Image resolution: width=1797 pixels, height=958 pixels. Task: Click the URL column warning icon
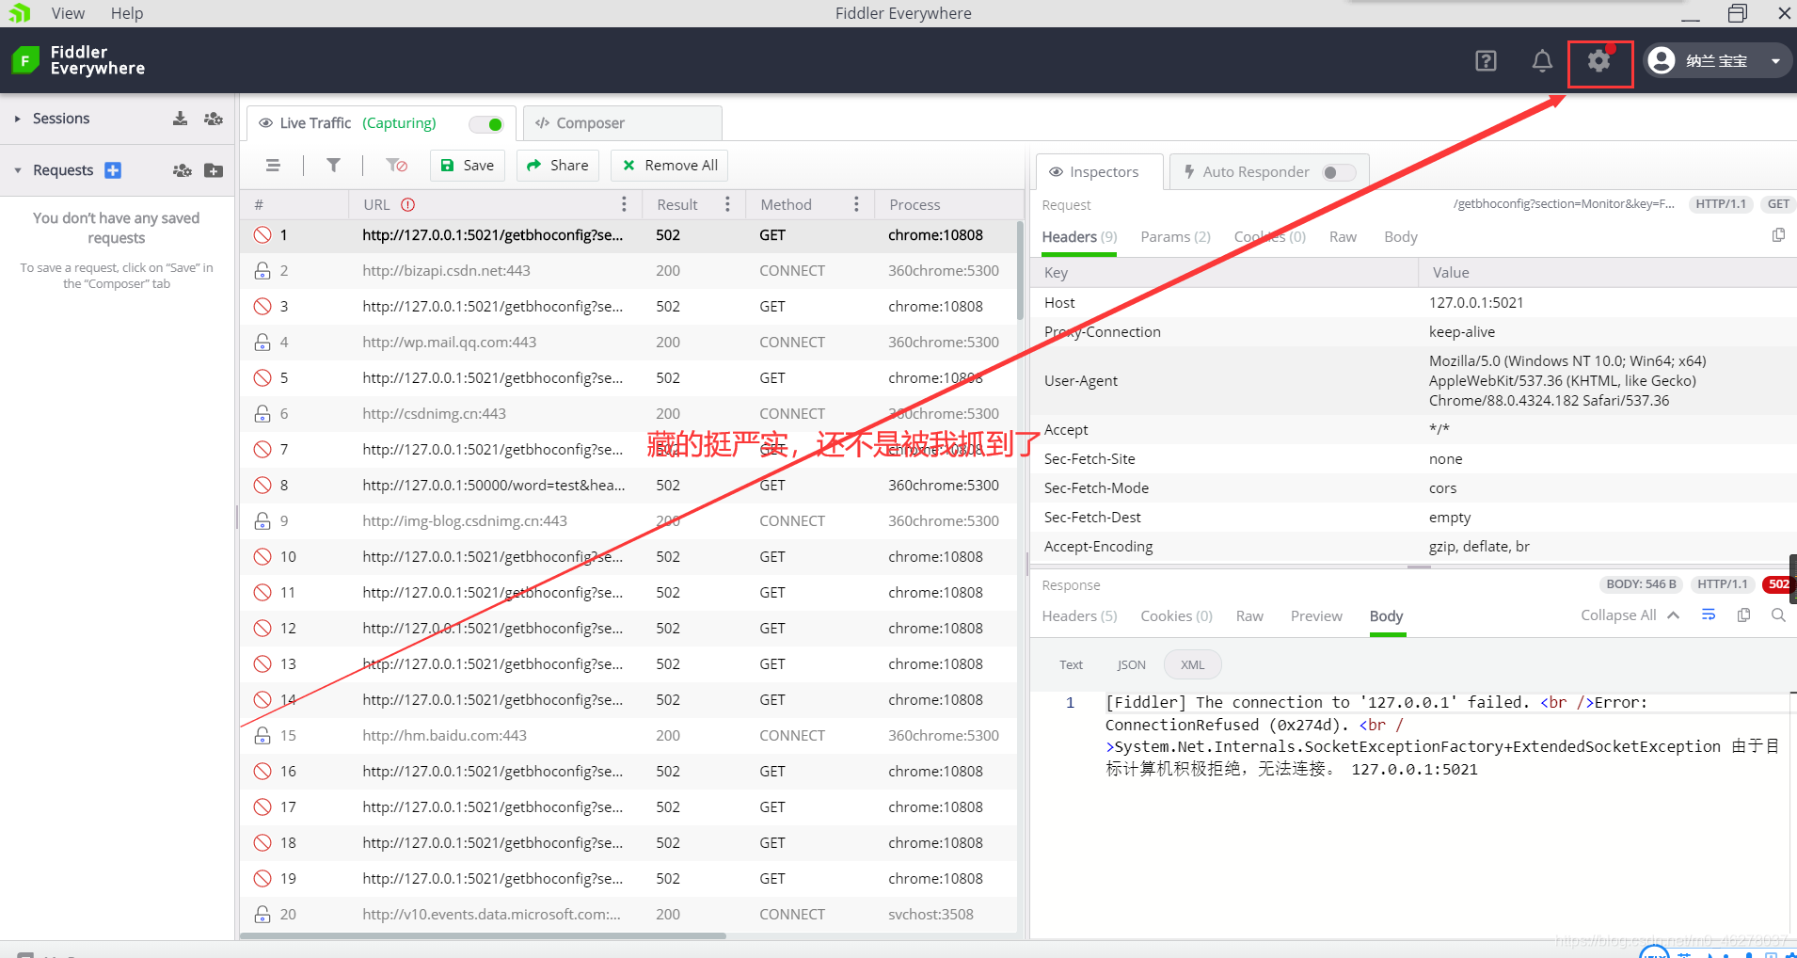pyautogui.click(x=408, y=204)
